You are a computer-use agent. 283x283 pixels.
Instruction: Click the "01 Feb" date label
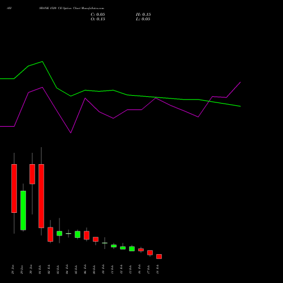pyautogui.click(x=40, y=269)
